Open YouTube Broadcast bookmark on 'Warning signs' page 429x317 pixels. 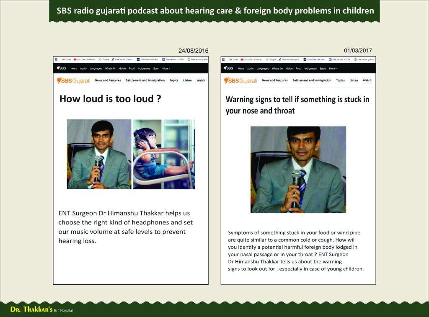pos(252,59)
